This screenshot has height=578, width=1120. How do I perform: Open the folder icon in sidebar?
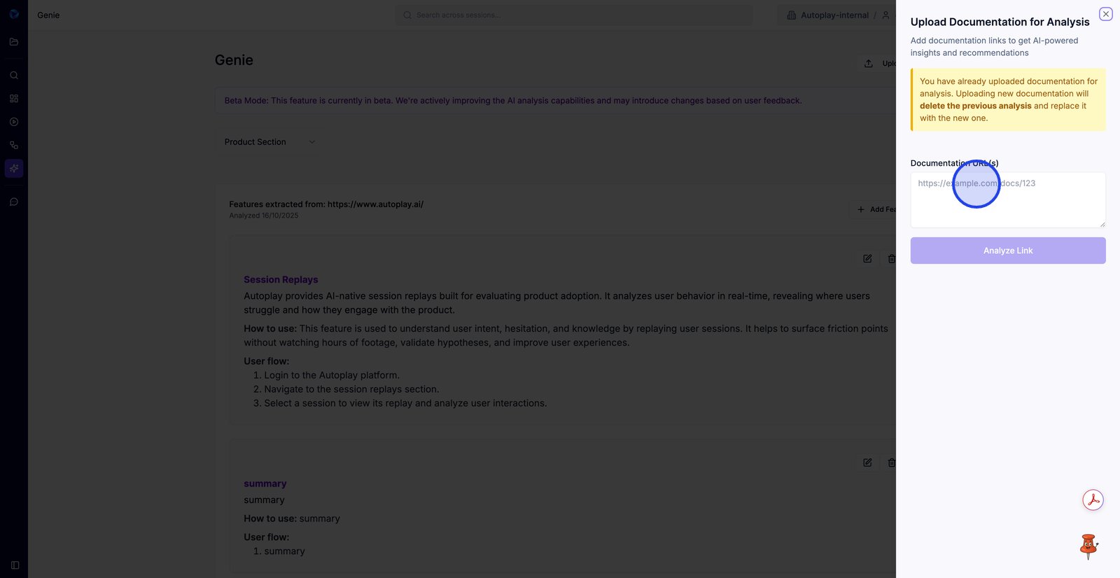click(x=14, y=42)
